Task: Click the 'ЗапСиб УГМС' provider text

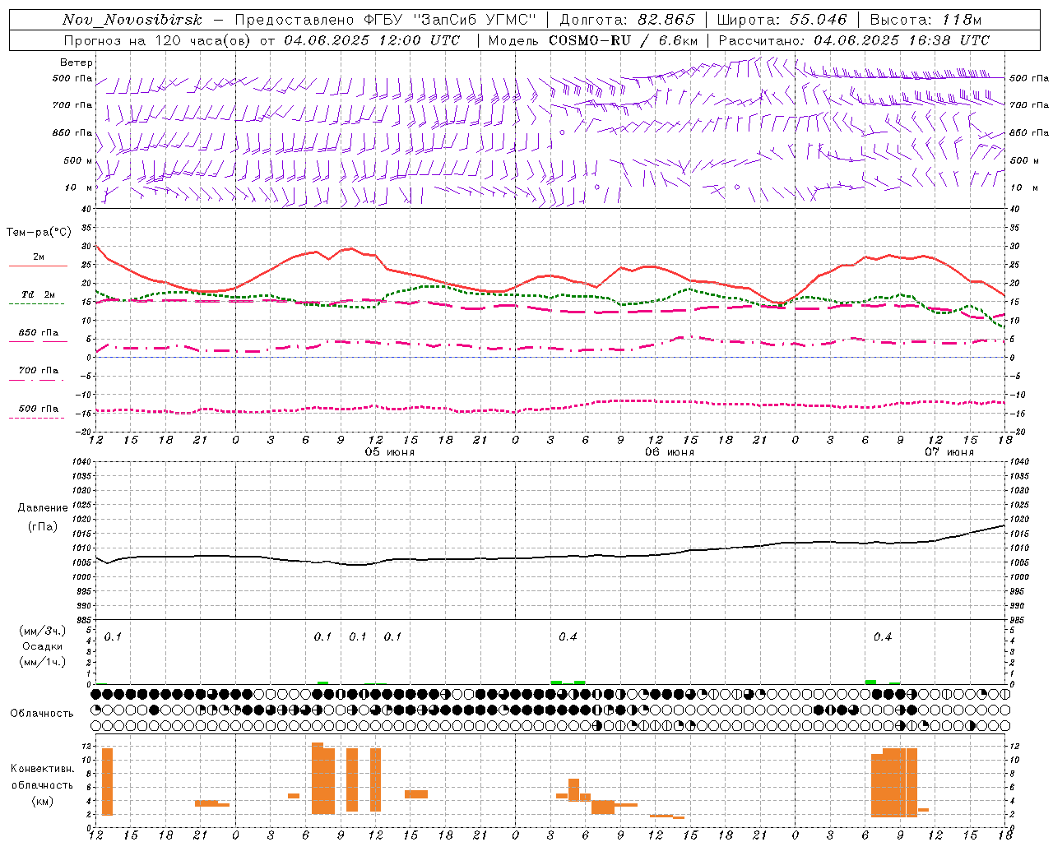Action: click(x=475, y=20)
